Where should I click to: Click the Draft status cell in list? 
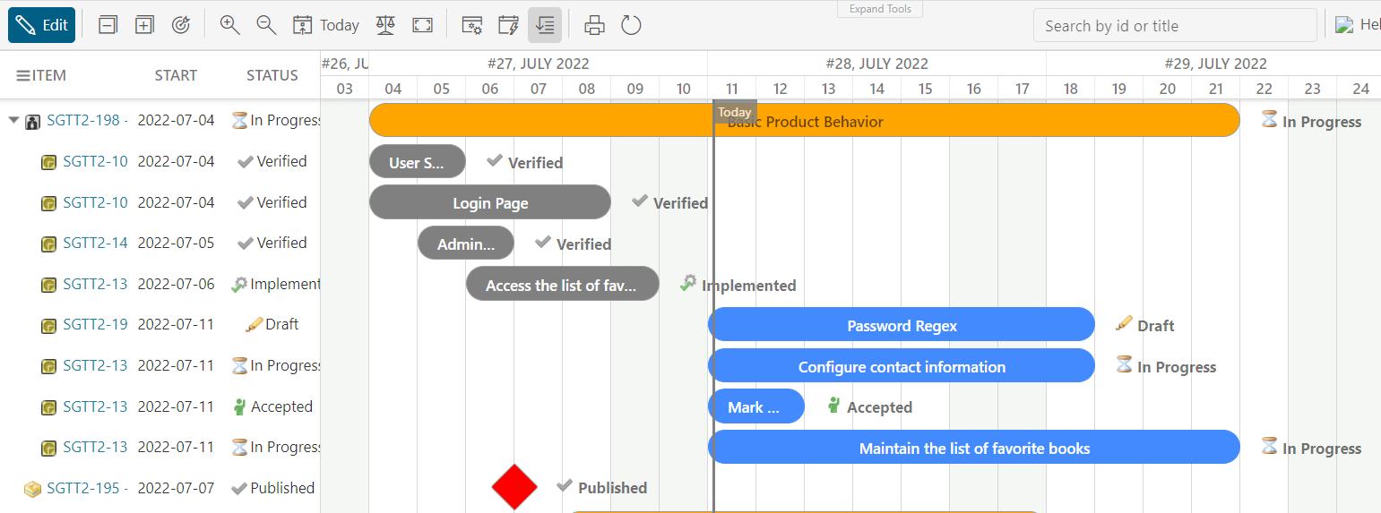[x=272, y=324]
